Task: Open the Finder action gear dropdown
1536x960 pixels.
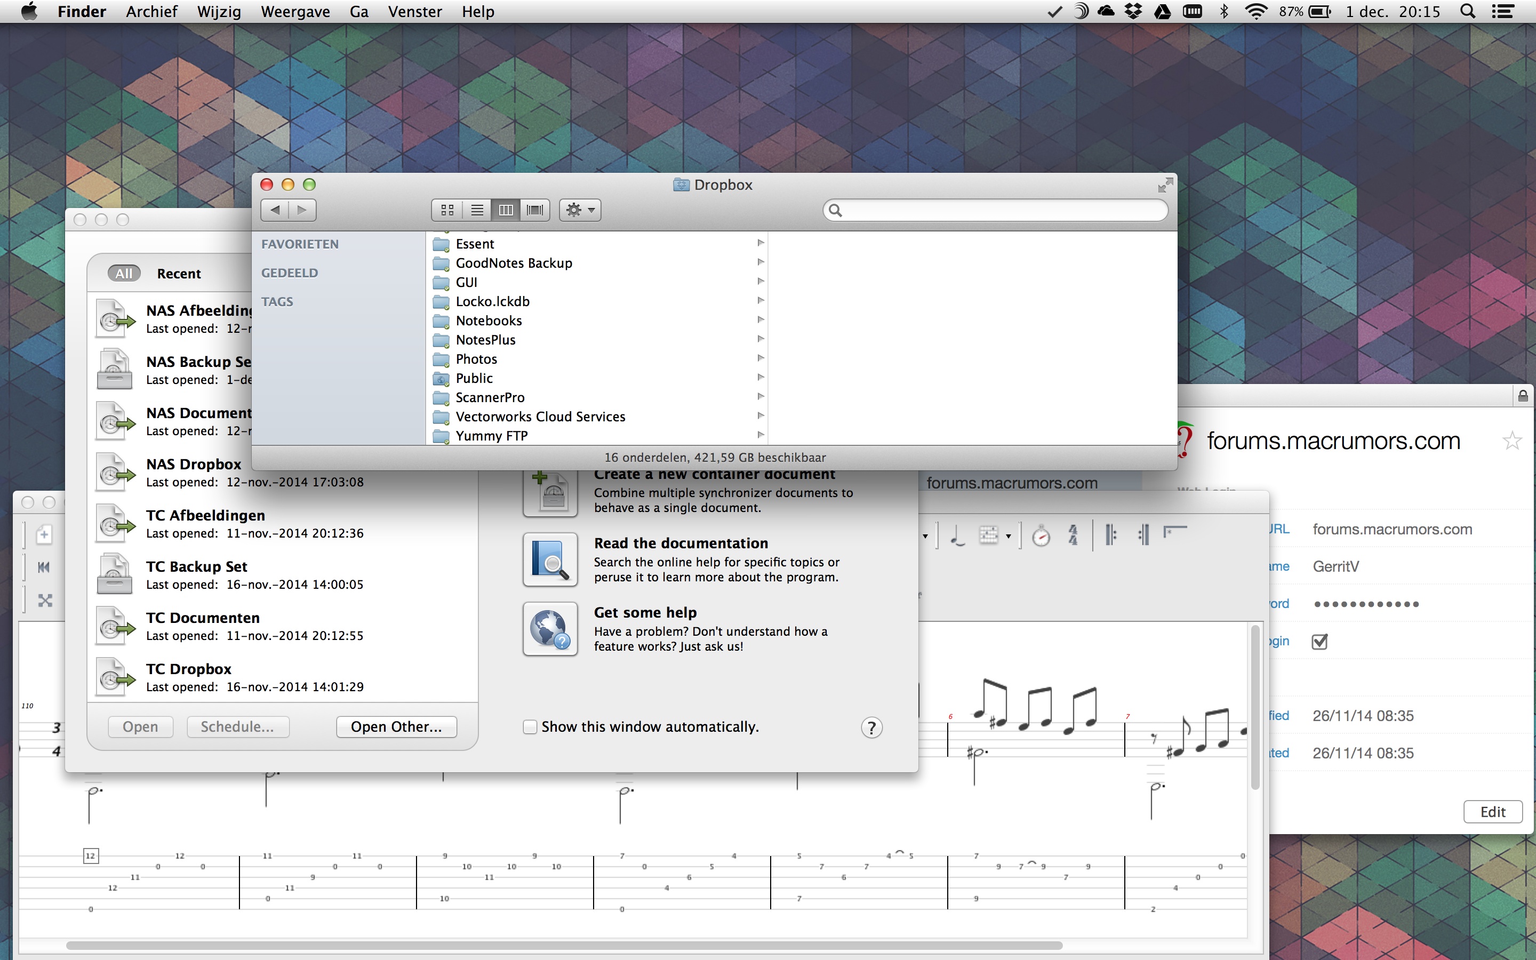Action: pyautogui.click(x=580, y=210)
